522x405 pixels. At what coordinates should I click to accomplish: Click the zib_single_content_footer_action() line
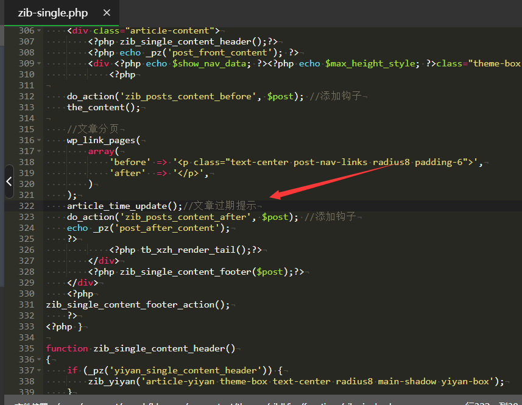click(138, 305)
